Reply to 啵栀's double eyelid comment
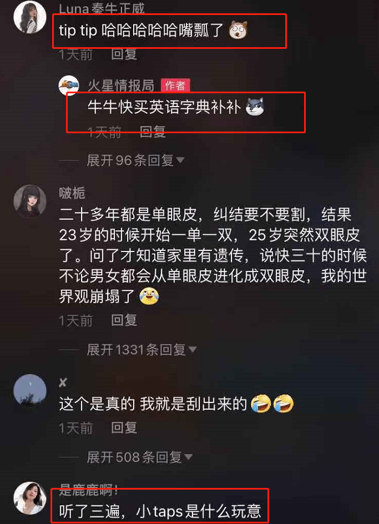The width and height of the screenshot is (379, 524). pyautogui.click(x=124, y=320)
